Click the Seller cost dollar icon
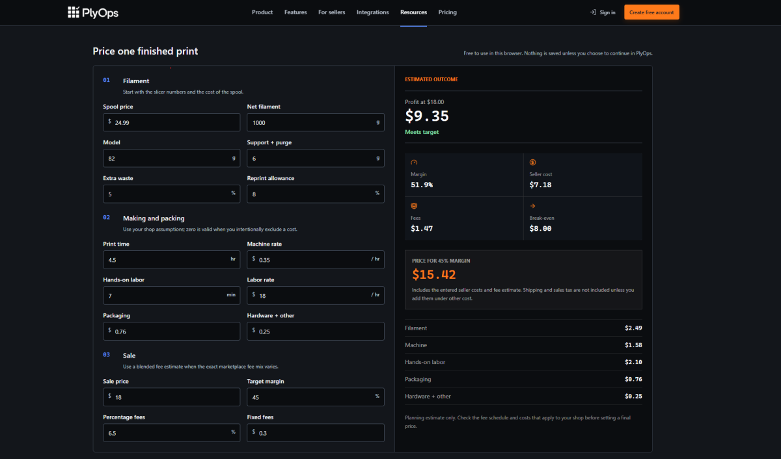781x459 pixels. (533, 163)
